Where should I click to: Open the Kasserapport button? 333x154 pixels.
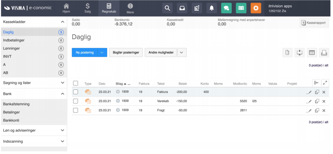[314, 23]
